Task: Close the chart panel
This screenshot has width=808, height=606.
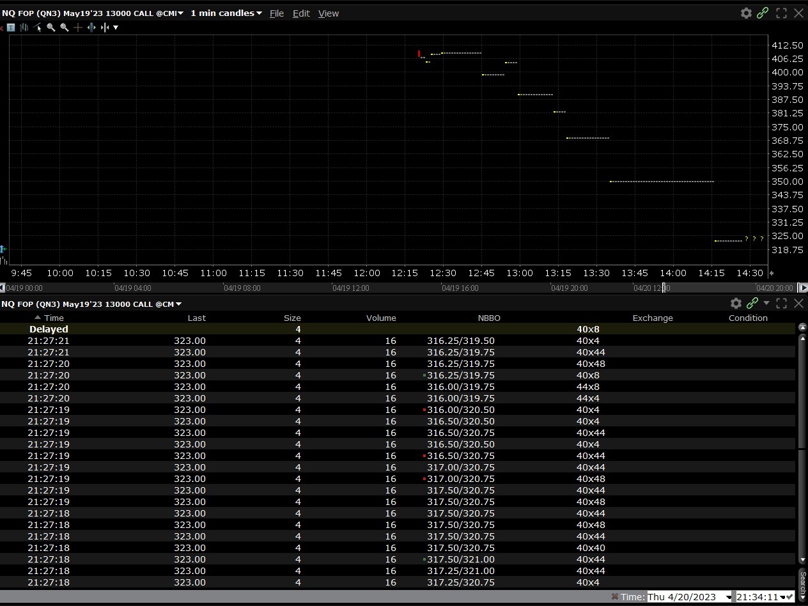Action: click(798, 13)
